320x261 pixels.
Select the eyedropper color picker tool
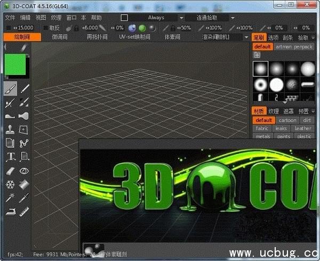pyautogui.click(x=24, y=198)
